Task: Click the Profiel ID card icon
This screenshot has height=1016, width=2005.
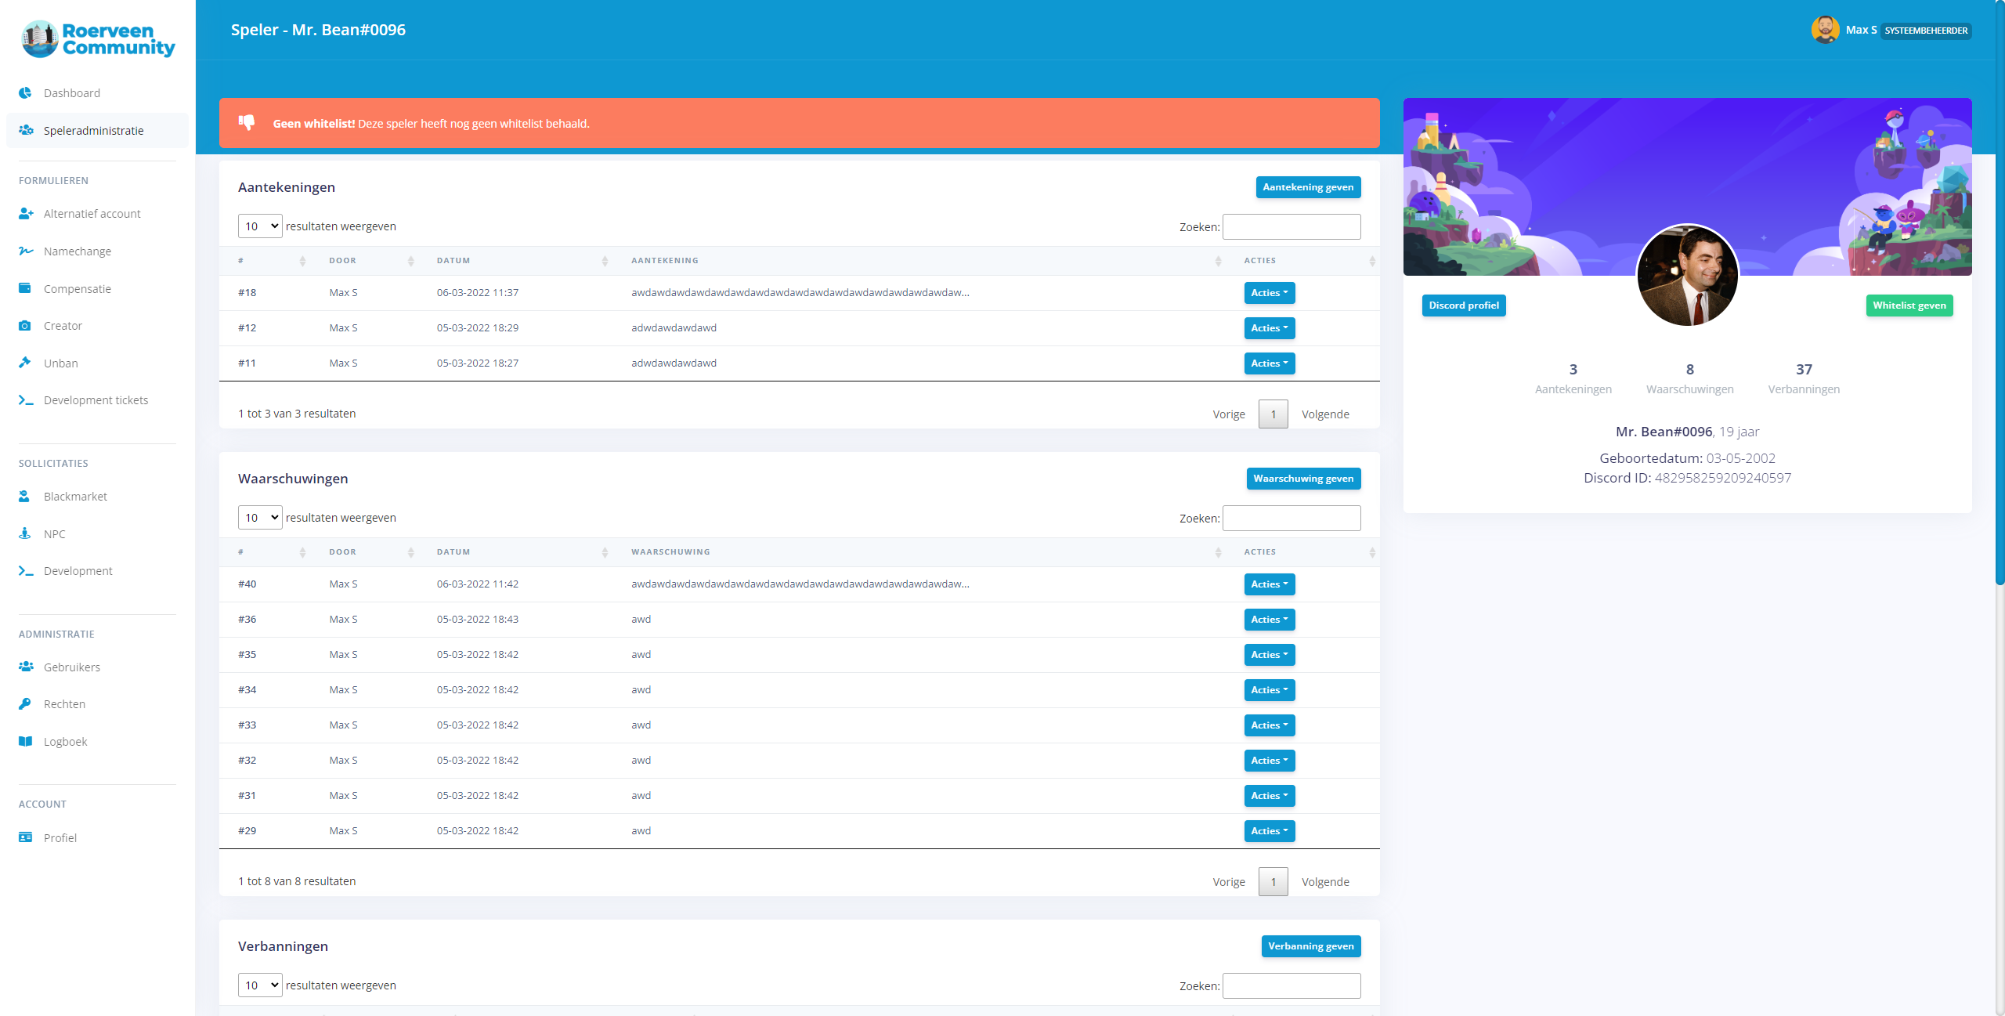Action: click(x=25, y=837)
